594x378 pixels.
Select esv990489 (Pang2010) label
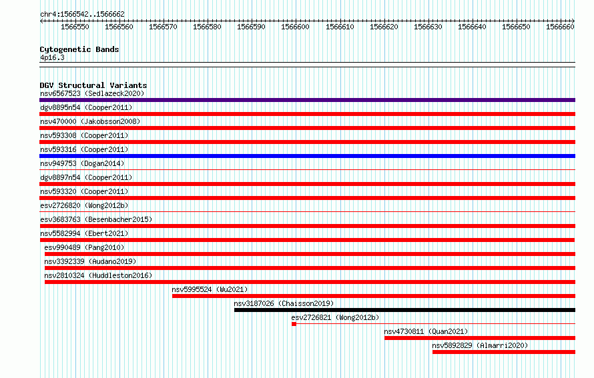(84, 247)
